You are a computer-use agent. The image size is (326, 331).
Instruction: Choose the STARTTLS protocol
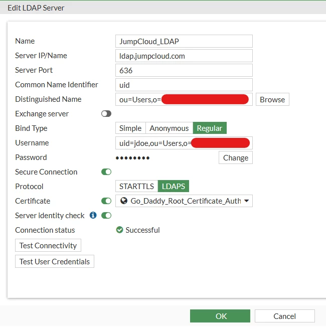136,186
